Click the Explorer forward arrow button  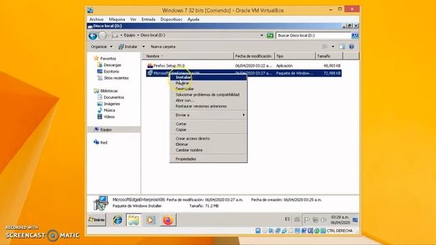coord(102,35)
